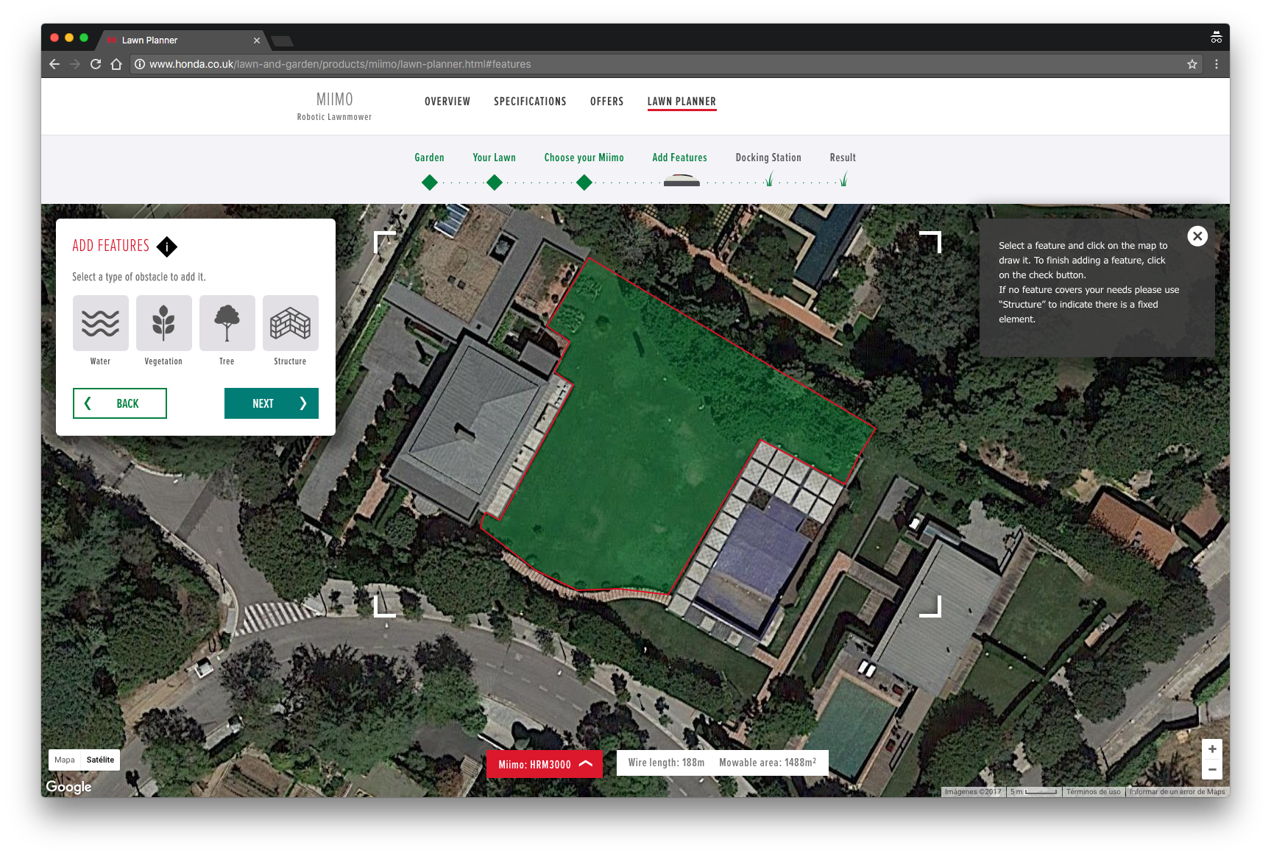The width and height of the screenshot is (1271, 856).
Task: Go to the Your Lawn step label
Action: click(494, 158)
